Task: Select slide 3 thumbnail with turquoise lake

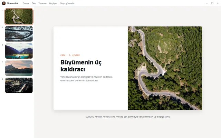Action: click(x=19, y=51)
